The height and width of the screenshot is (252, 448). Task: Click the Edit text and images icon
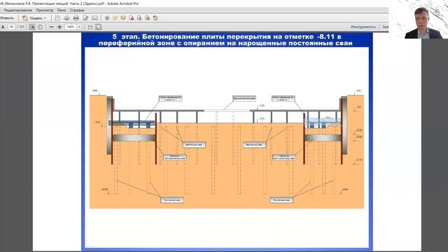[85, 18]
